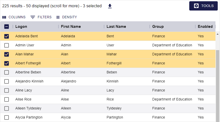This screenshot has height=122, width=220.
Task: Open the Columns panel via its icon
Action: (x=4, y=17)
